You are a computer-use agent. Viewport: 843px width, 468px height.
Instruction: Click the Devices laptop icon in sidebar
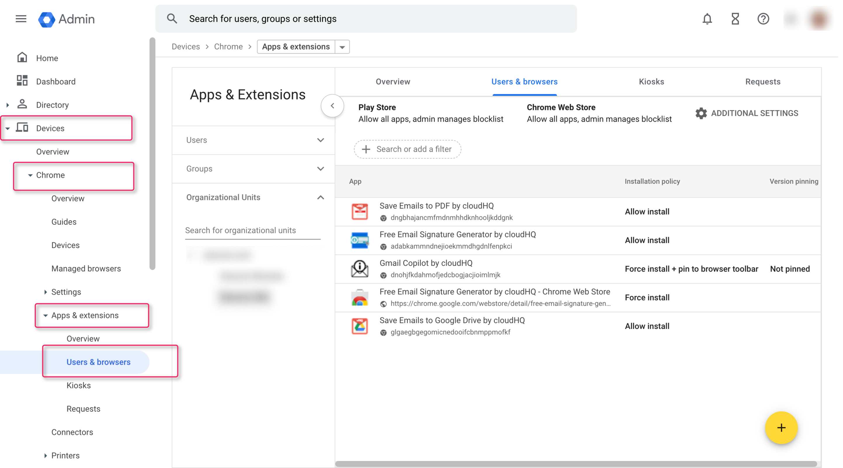(22, 127)
